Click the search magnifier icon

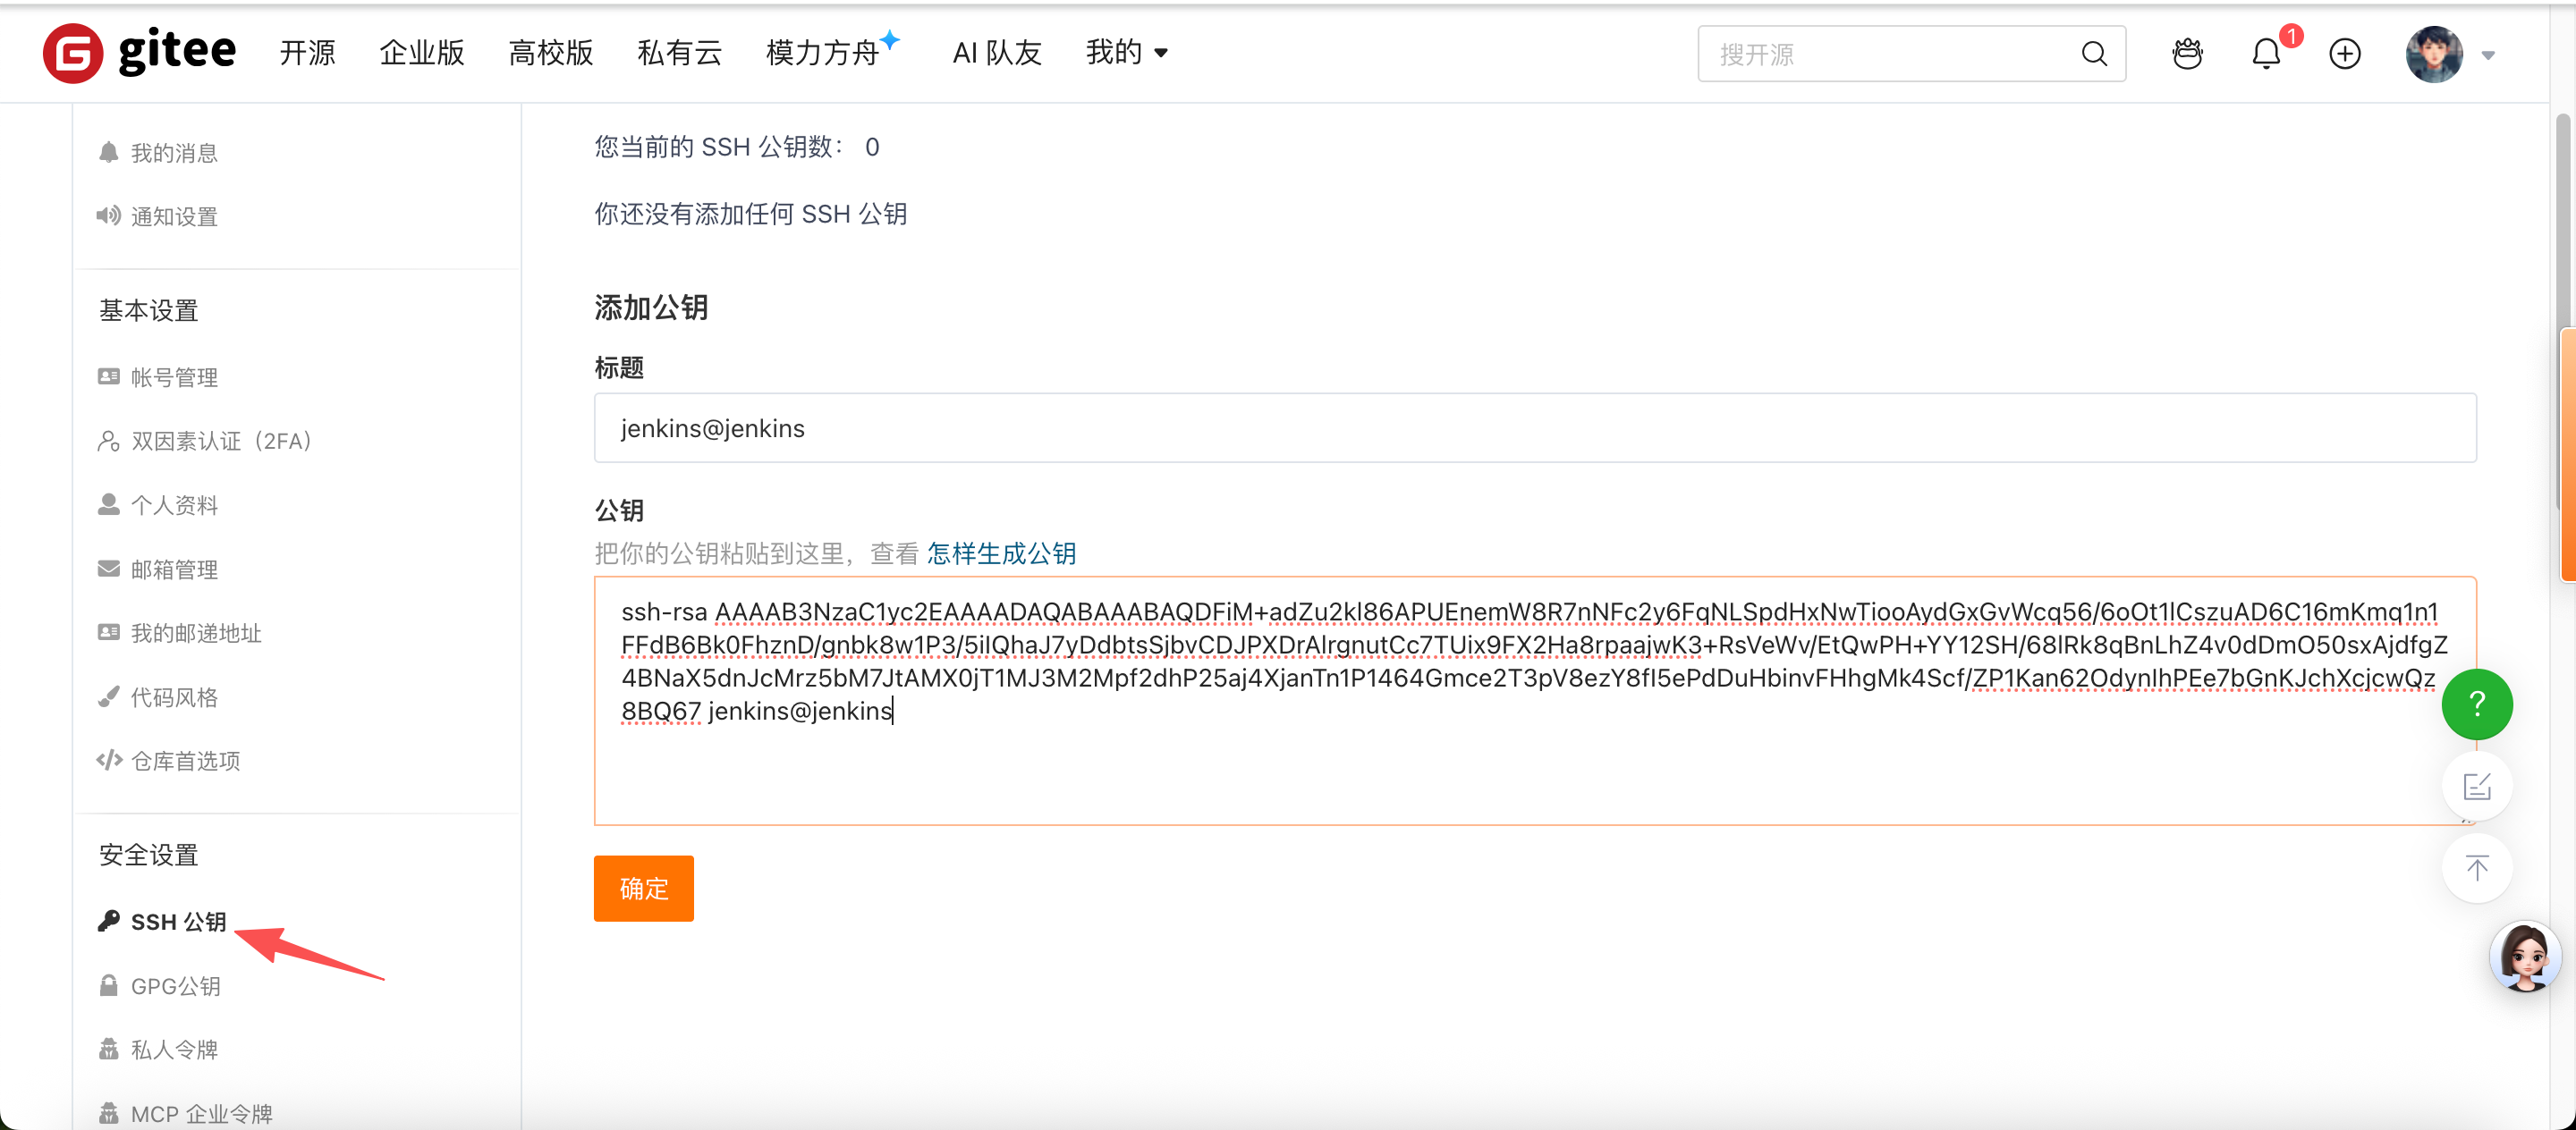[x=2093, y=54]
